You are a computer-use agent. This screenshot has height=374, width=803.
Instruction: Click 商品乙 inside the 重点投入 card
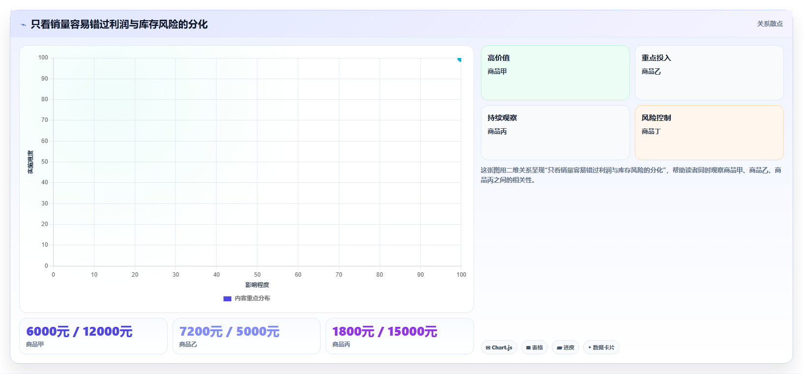pyautogui.click(x=651, y=72)
